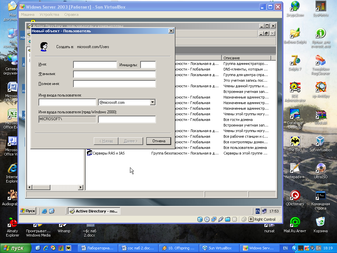337x253 pixels.
Task: Open BDE Administrator shortcut
Action: click(x=295, y=92)
